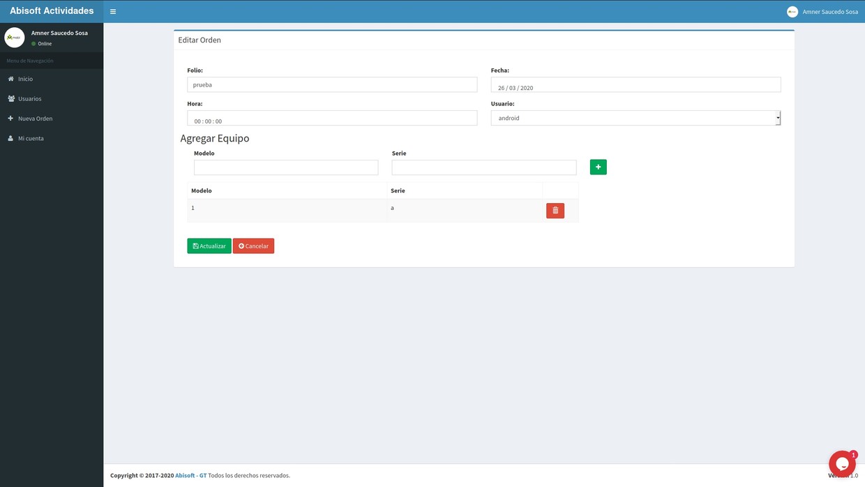Viewport: 865px width, 487px height.
Task: Click the Abisoft - GT footer link
Action: coord(190,475)
